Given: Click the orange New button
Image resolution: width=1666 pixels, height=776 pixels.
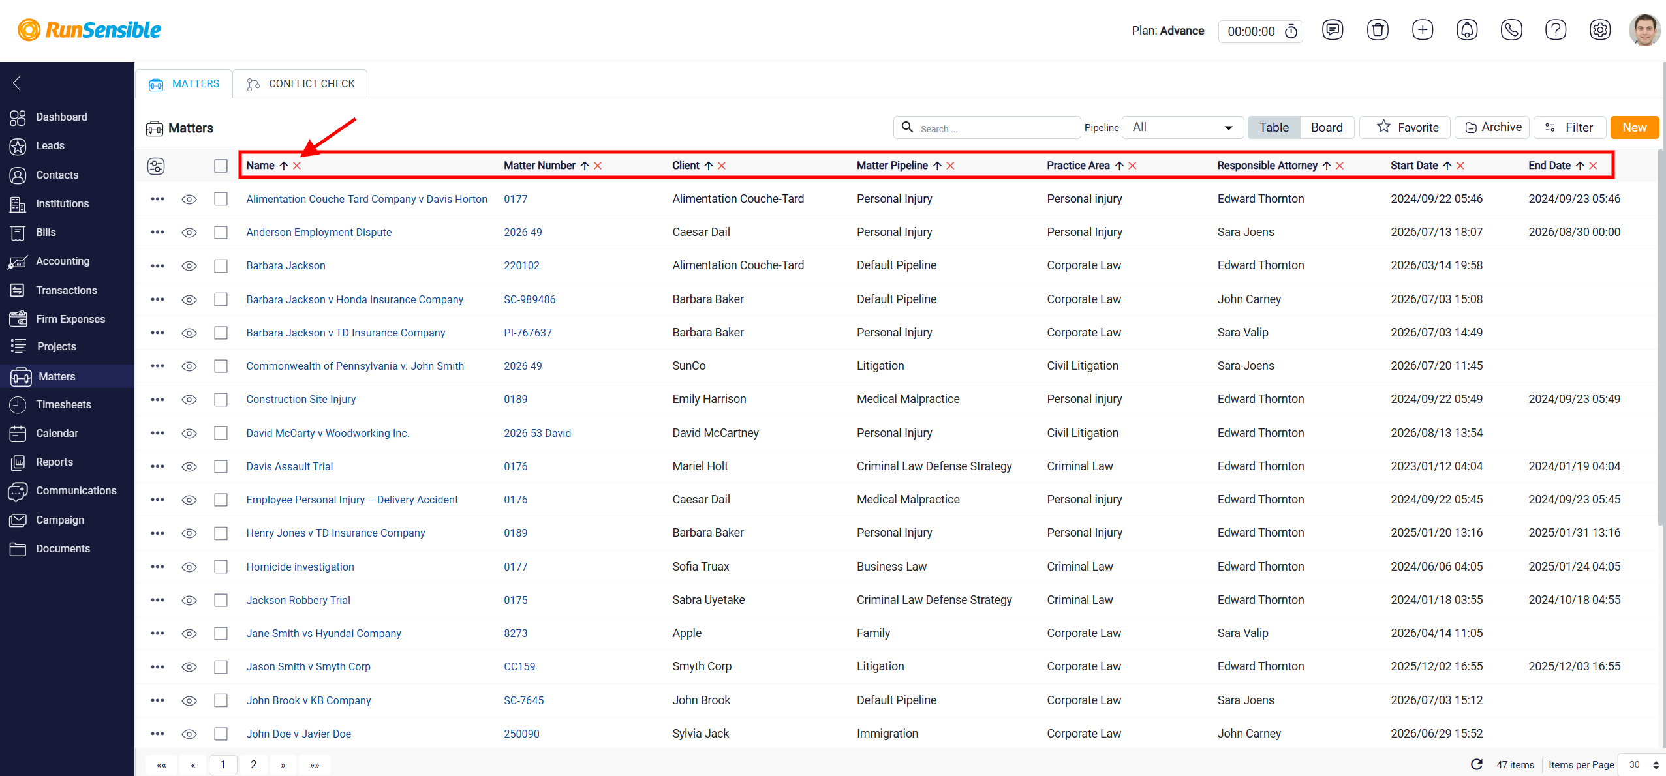Looking at the screenshot, I should [x=1634, y=127].
